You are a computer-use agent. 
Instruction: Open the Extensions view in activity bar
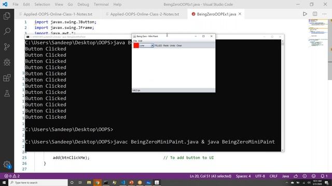[x=7, y=78]
